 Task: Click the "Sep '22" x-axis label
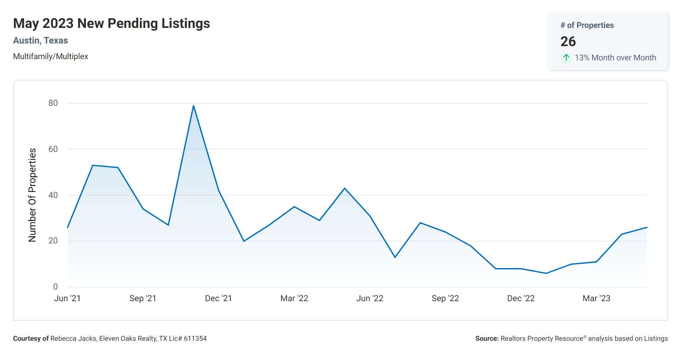445,298
